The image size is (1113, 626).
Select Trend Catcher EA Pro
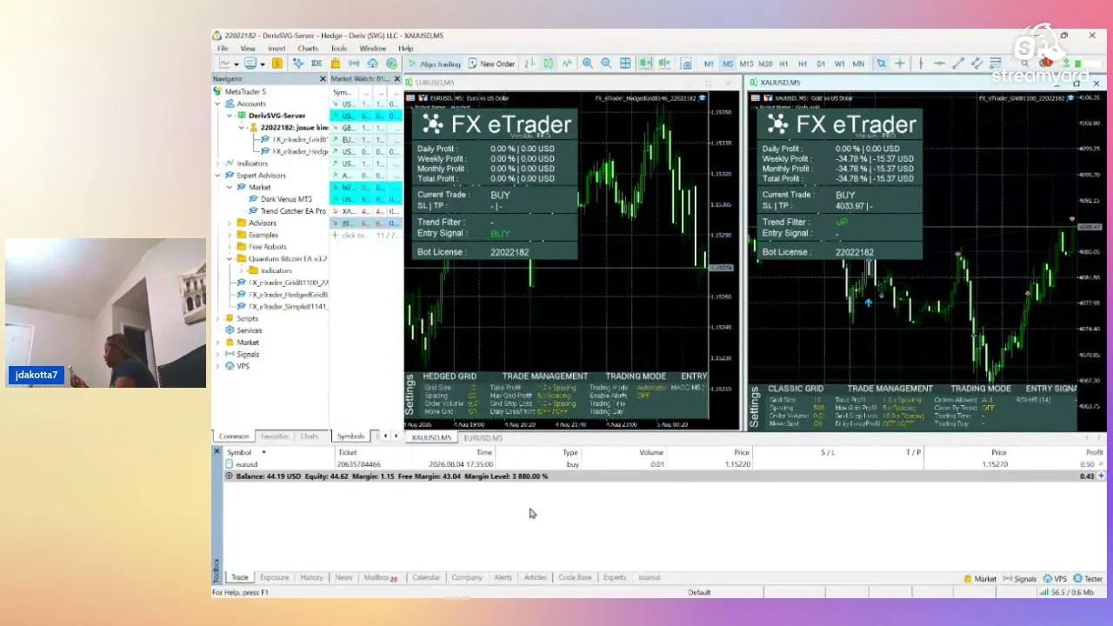[x=293, y=211]
